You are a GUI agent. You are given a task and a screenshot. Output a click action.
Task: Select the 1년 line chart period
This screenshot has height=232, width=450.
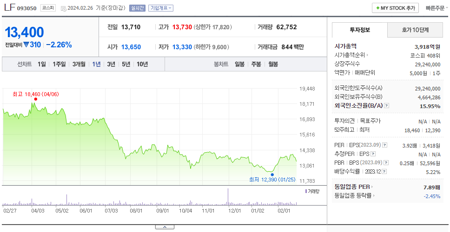click(96, 64)
